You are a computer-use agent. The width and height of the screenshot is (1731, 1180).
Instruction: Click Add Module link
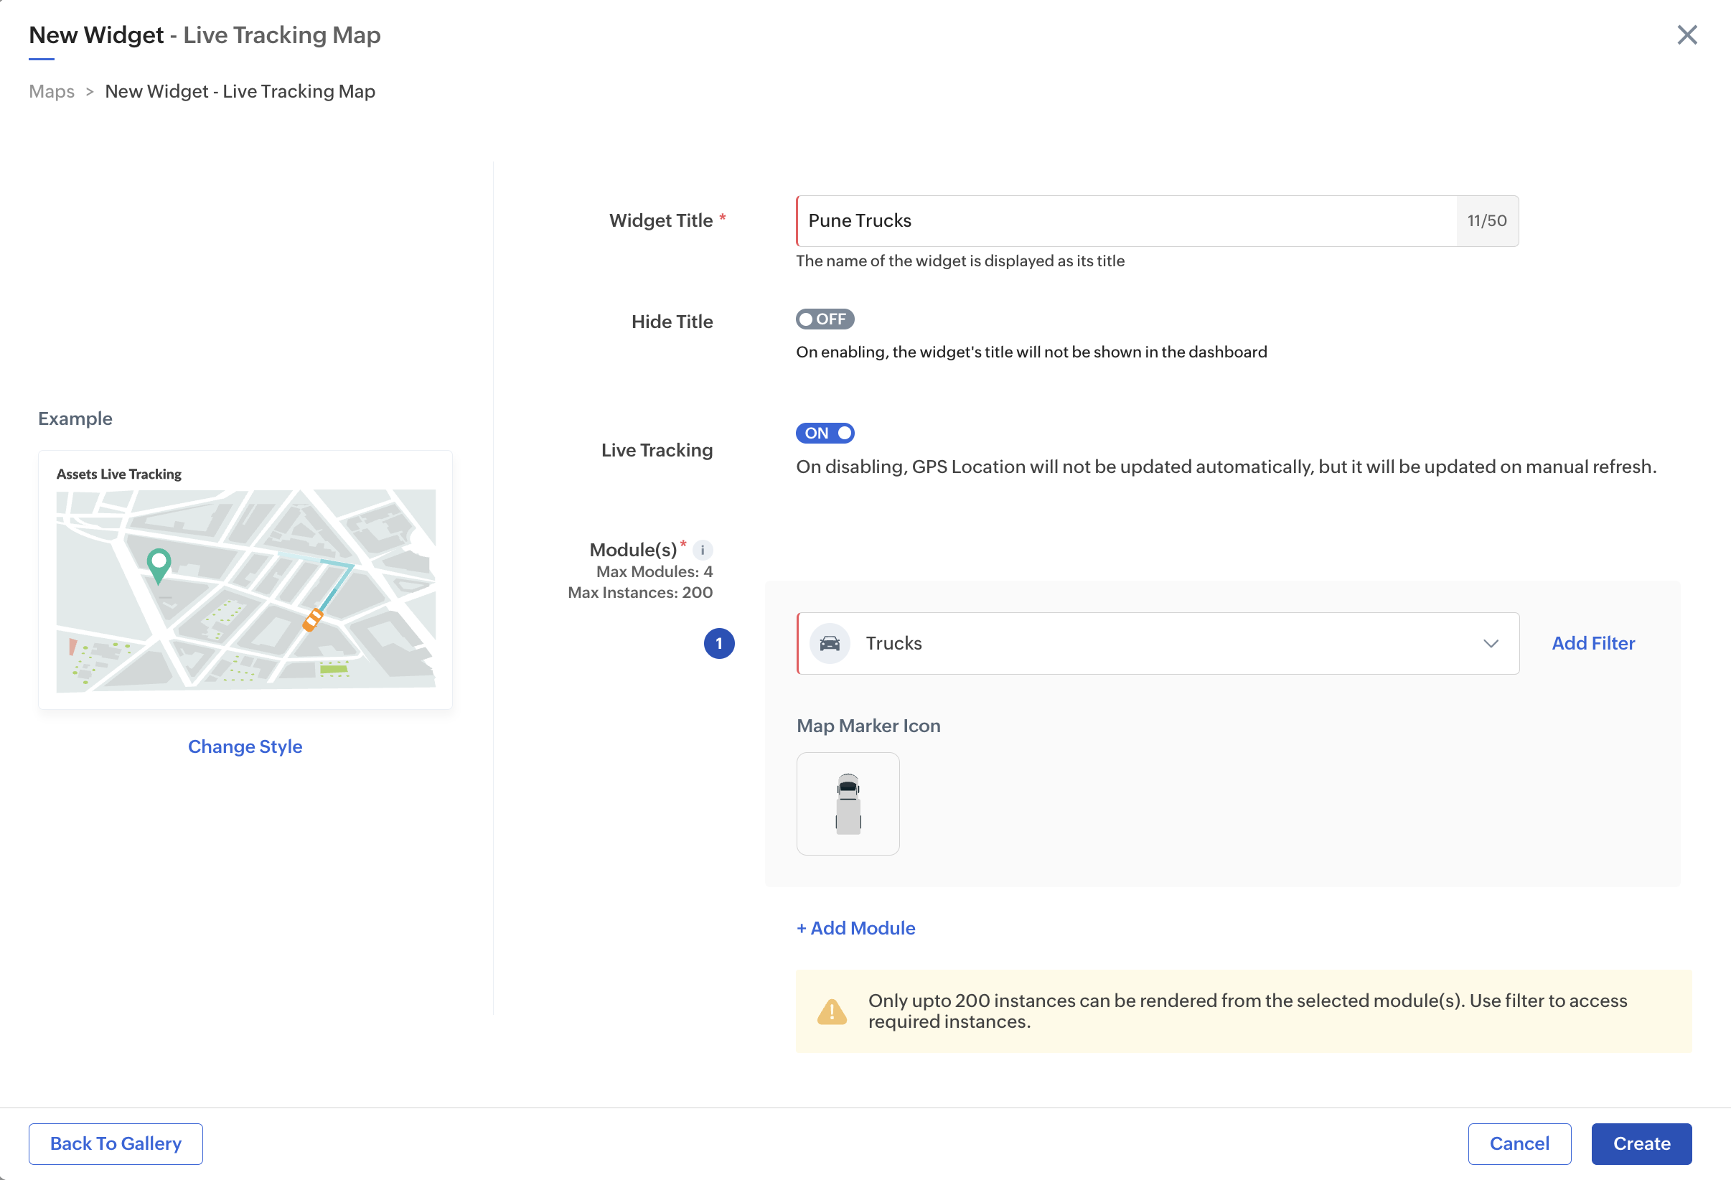855,927
